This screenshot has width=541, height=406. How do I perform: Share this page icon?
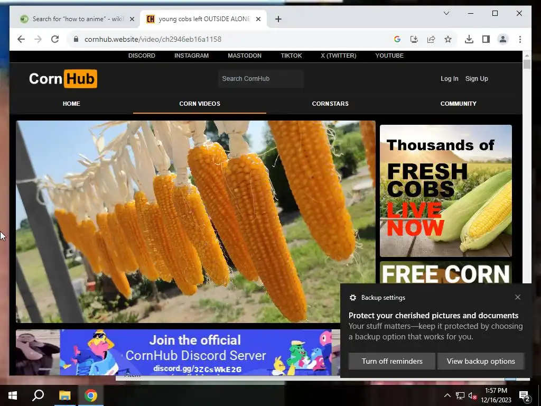pos(431,39)
